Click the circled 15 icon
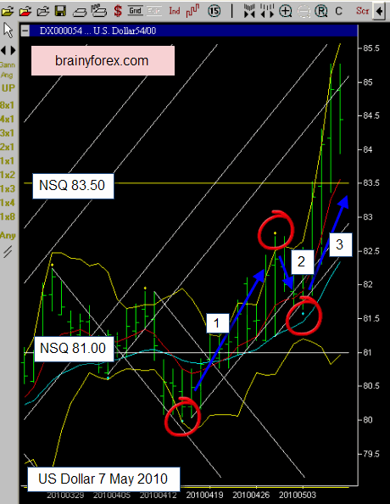Viewport: 390px width, 504px height. 214,11
